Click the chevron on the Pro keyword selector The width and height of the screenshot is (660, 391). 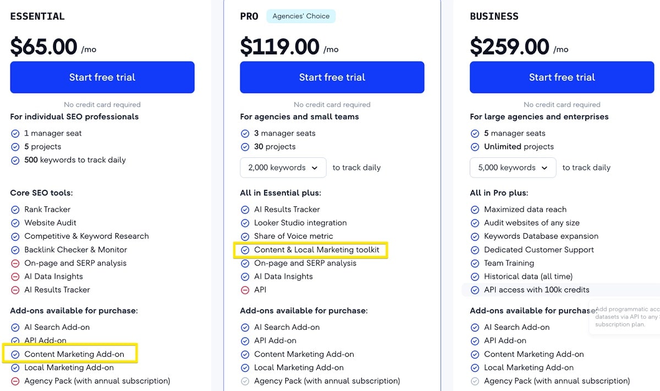[315, 167]
